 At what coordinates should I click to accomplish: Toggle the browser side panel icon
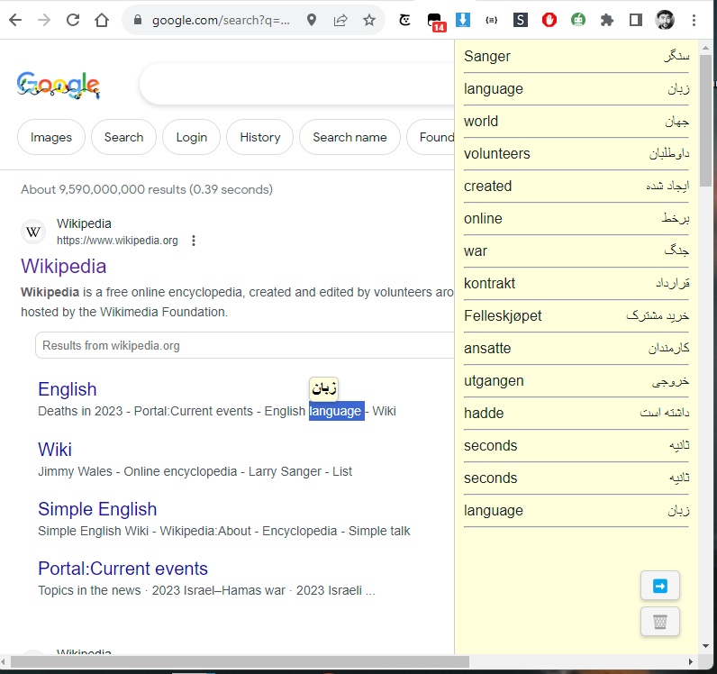point(636,20)
